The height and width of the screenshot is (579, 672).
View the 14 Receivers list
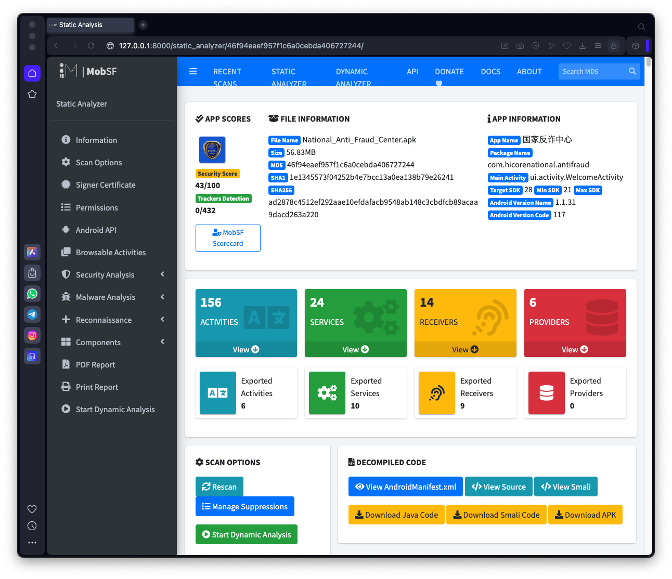466,349
